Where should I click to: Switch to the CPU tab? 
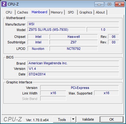[x=9, y=12]
